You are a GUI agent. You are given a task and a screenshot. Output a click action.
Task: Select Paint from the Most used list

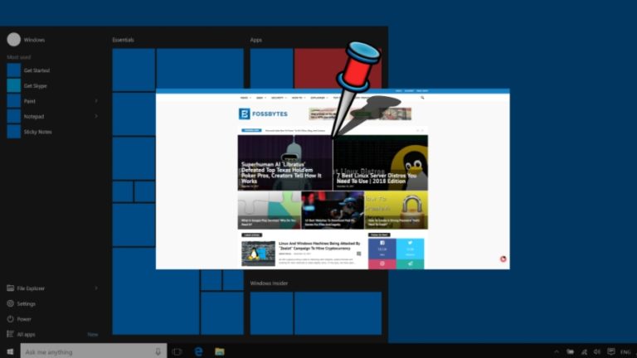coord(30,101)
